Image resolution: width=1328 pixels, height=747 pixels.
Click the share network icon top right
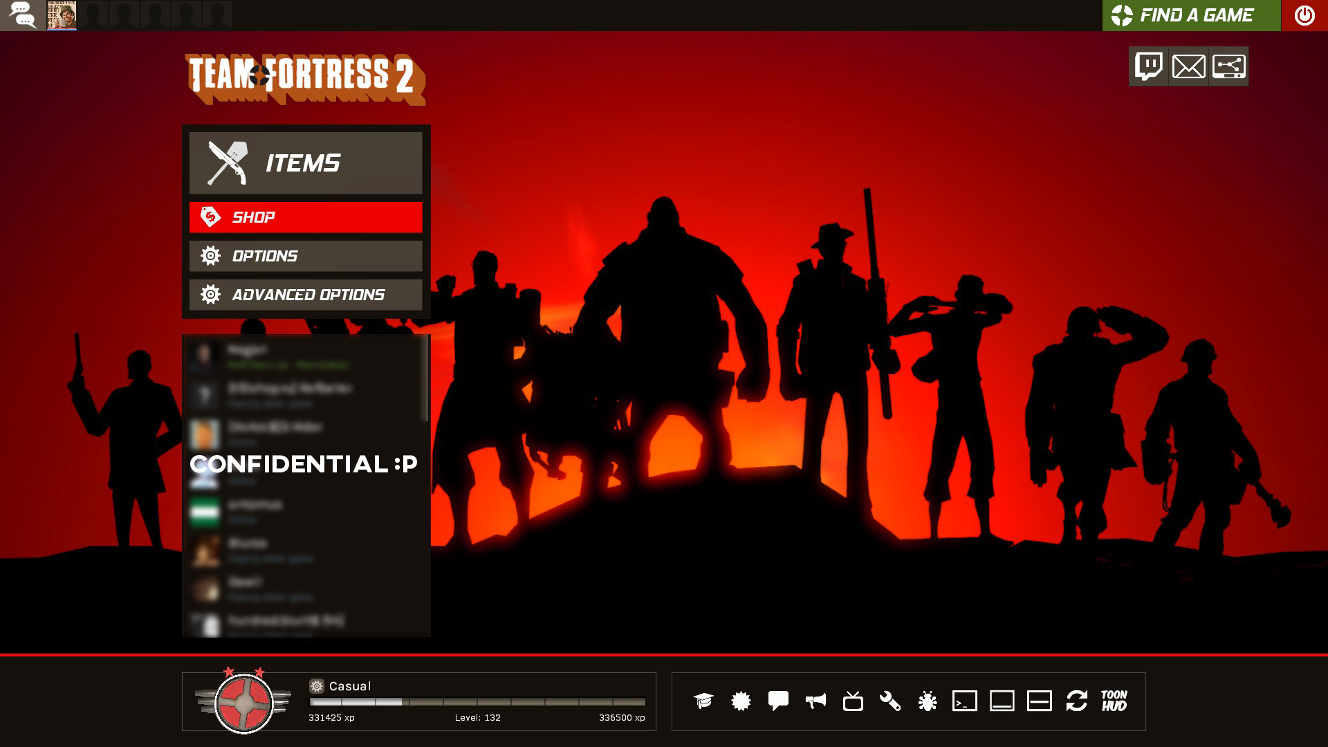(1229, 66)
